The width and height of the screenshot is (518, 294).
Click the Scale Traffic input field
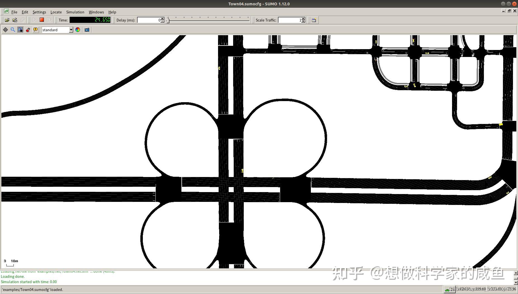pos(290,20)
